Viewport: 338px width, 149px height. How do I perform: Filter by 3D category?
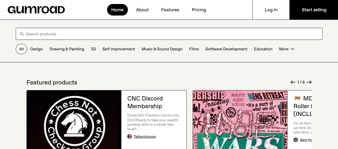(93, 49)
